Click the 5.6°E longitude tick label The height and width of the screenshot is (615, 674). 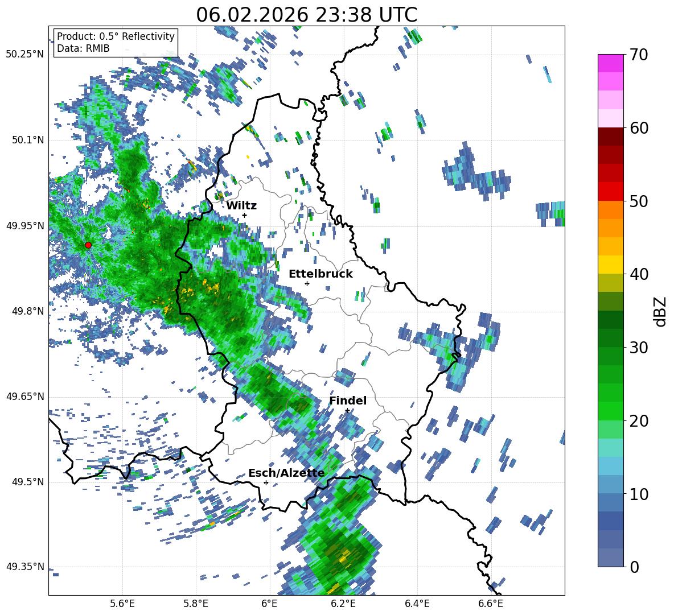coord(122,604)
